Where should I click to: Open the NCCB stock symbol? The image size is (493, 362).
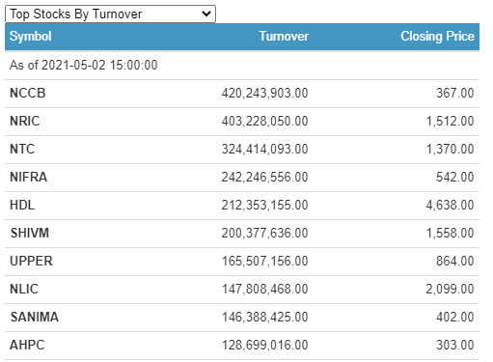[28, 94]
